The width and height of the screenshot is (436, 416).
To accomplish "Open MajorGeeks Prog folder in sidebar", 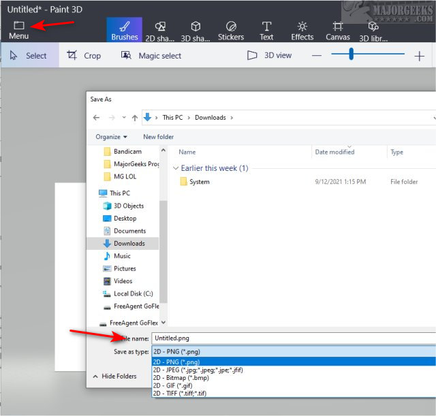I will coord(131,164).
